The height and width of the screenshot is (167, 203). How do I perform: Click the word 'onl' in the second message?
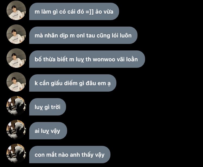(x=80, y=36)
